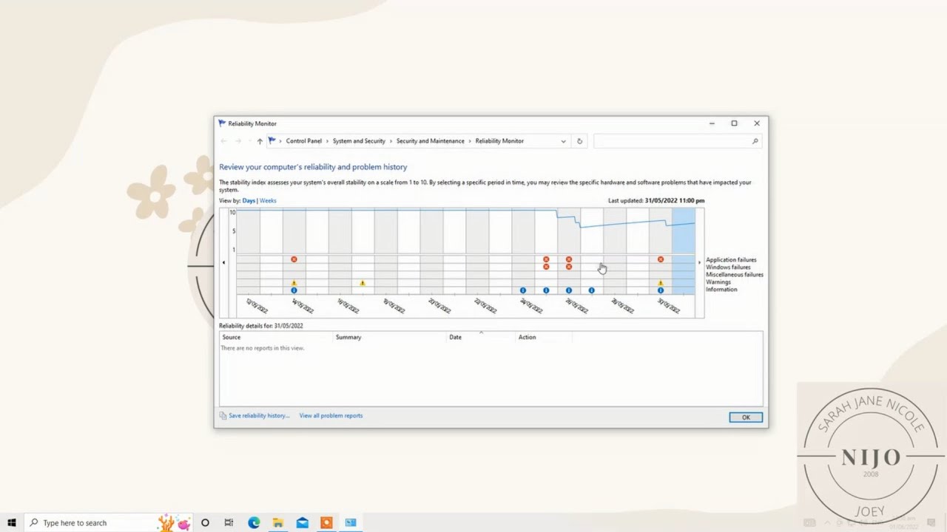Screen dimensions: 947x532
Task: Open Microsoft Edge from the taskbar
Action: 254,522
